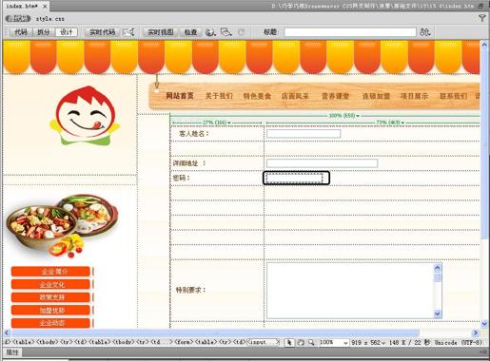The width and height of the screenshot is (490, 361).
Task: Click the 客人姓名 text input field
Action: point(304,134)
